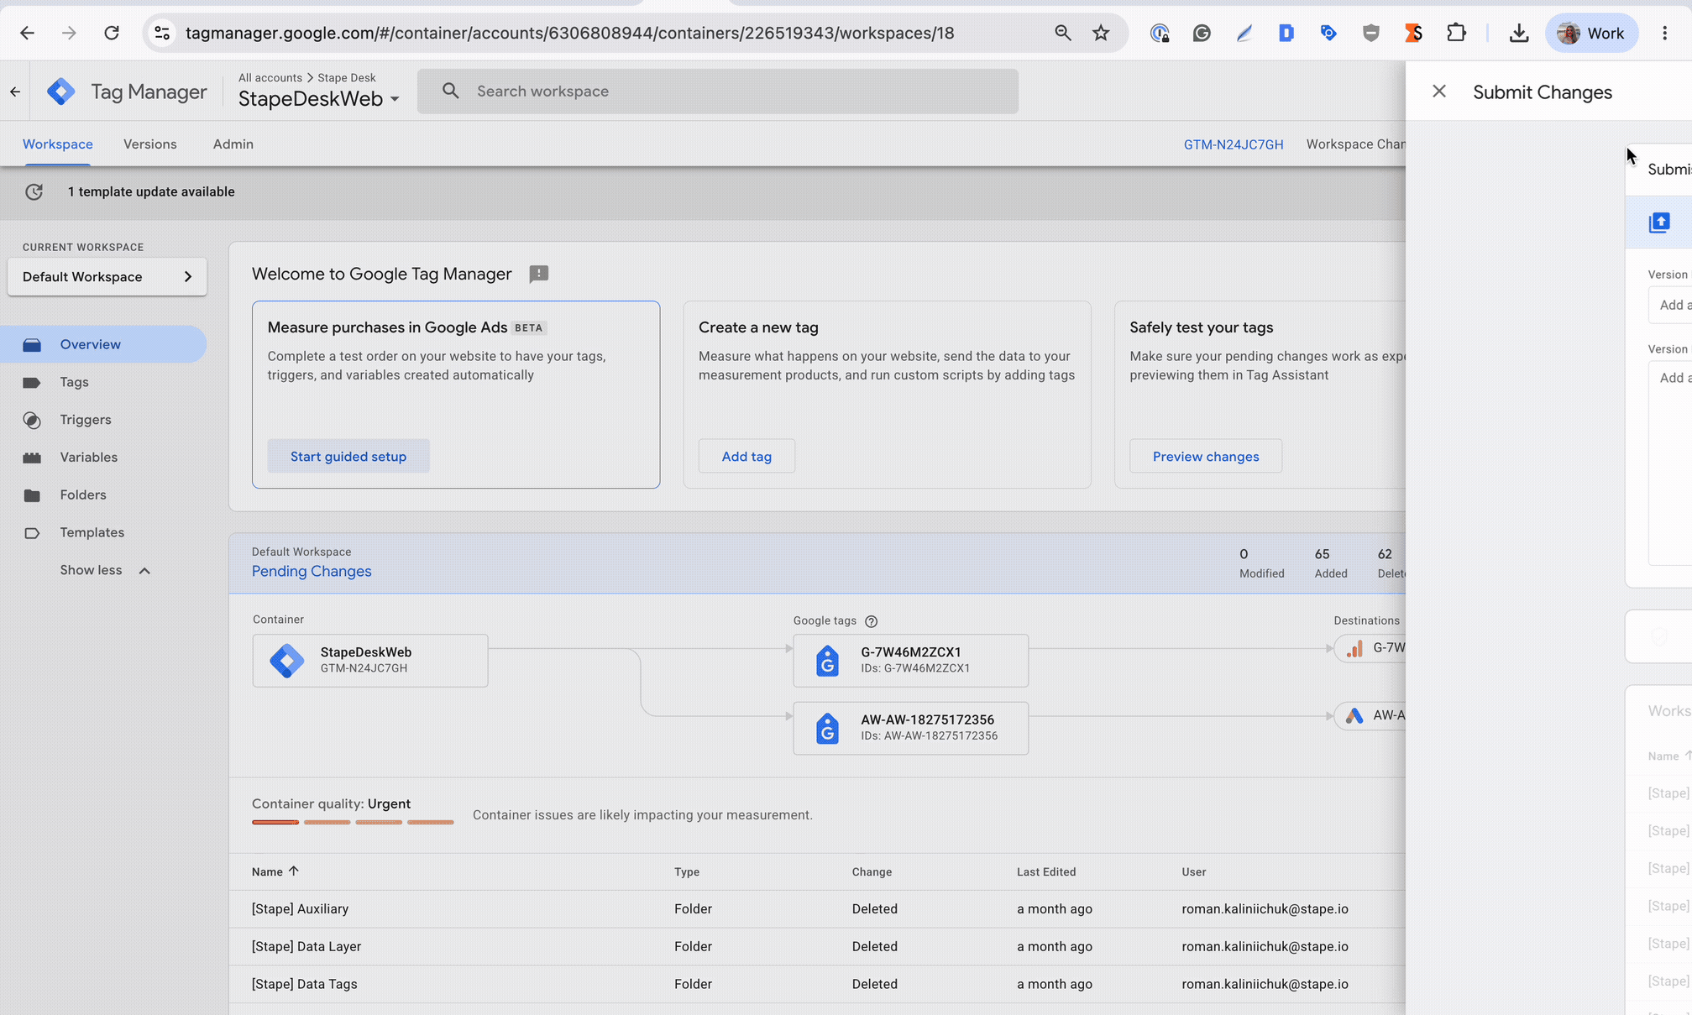Click the StapeDeskWeb container card
Viewport: 1692px width, 1015px height.
point(370,661)
